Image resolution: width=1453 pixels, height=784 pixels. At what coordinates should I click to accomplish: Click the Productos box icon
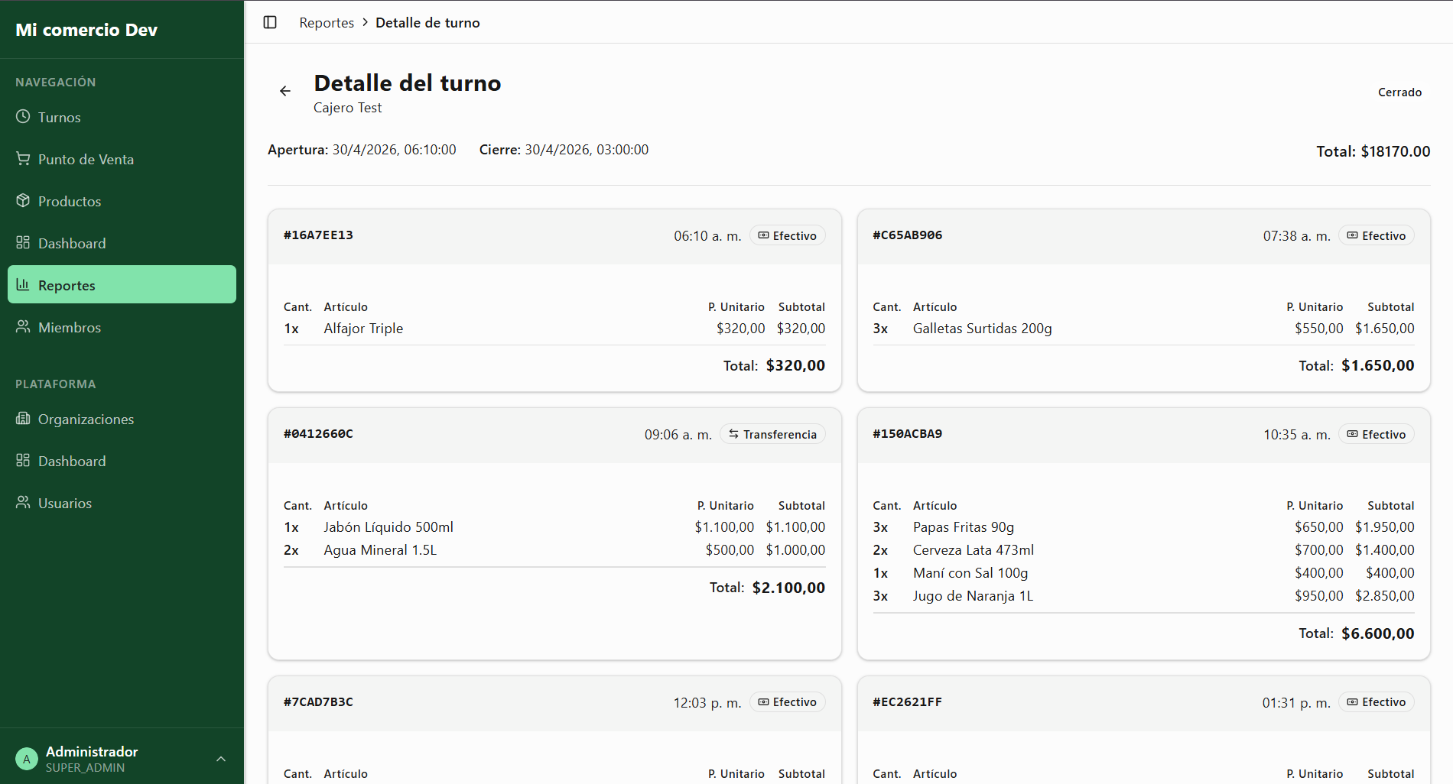point(23,201)
